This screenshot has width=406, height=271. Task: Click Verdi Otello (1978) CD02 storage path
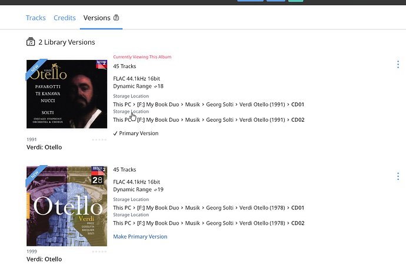point(209,223)
